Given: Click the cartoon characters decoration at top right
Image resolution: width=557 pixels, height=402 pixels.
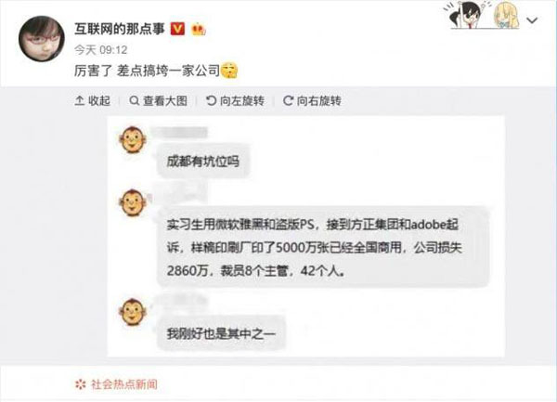Looking at the screenshot, I should tap(483, 15).
